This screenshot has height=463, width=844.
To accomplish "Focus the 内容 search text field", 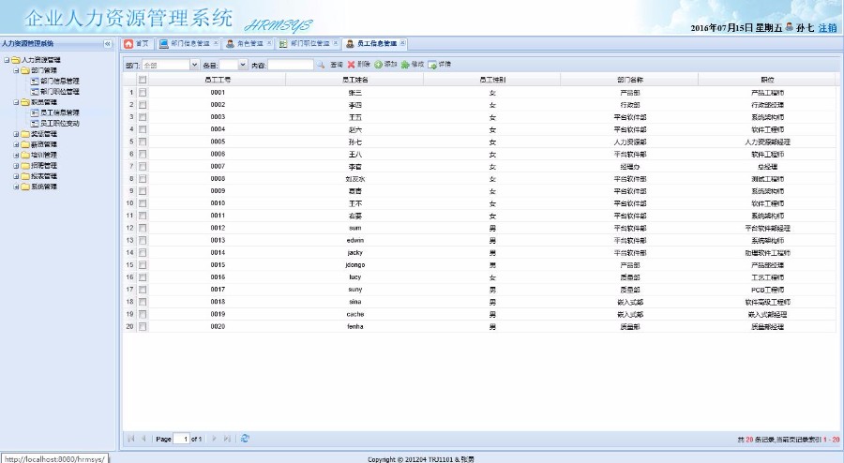I will [x=290, y=65].
